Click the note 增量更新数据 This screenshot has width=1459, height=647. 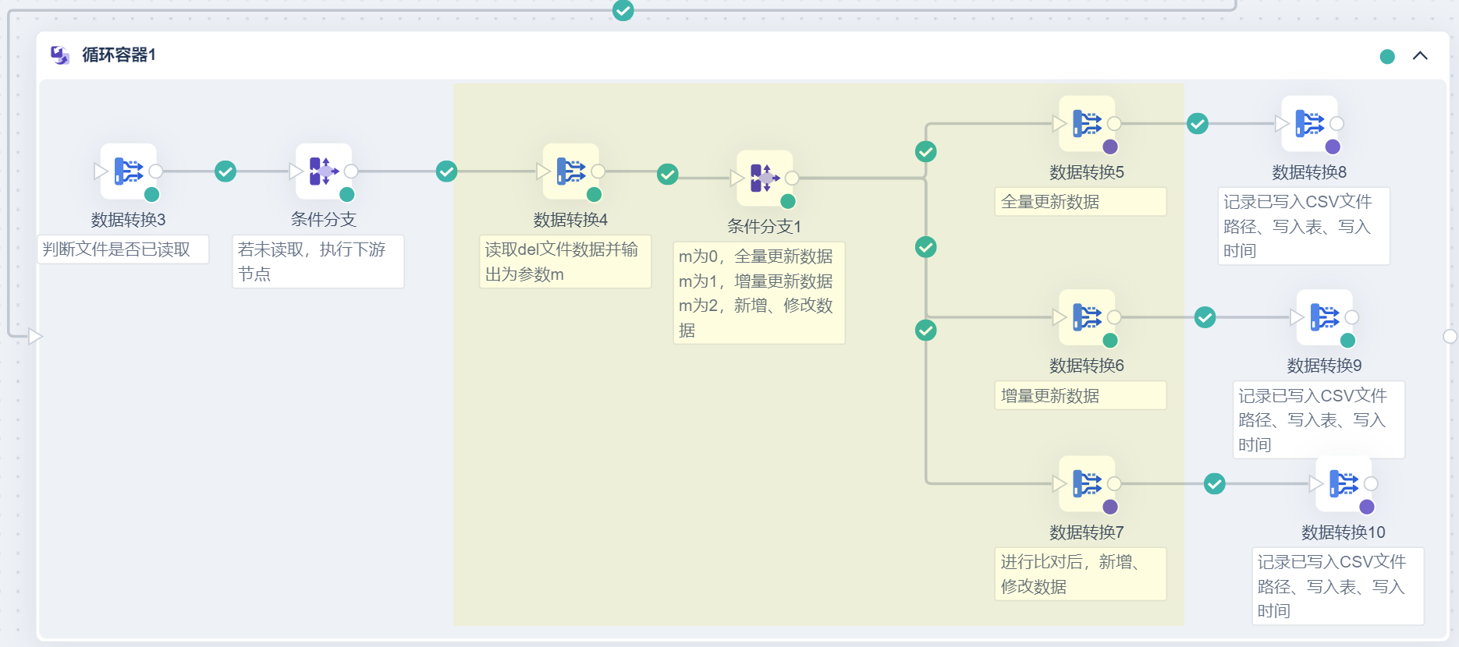pyautogui.click(x=1081, y=396)
